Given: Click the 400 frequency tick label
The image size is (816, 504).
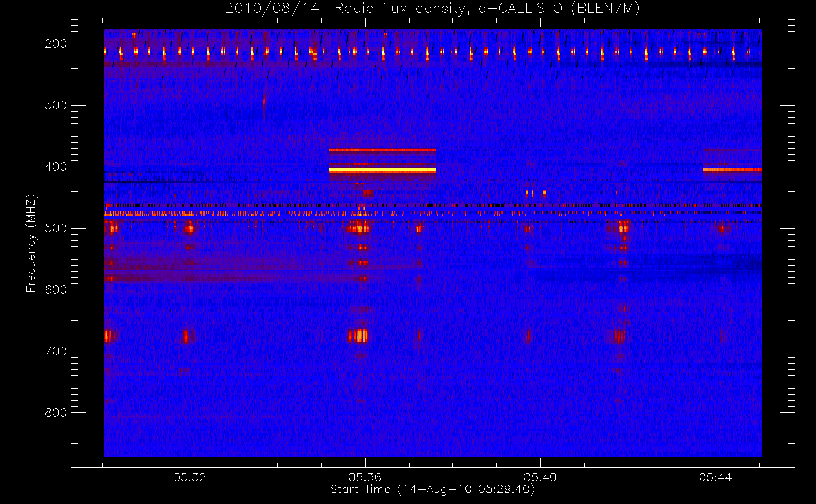Looking at the screenshot, I should [56, 167].
